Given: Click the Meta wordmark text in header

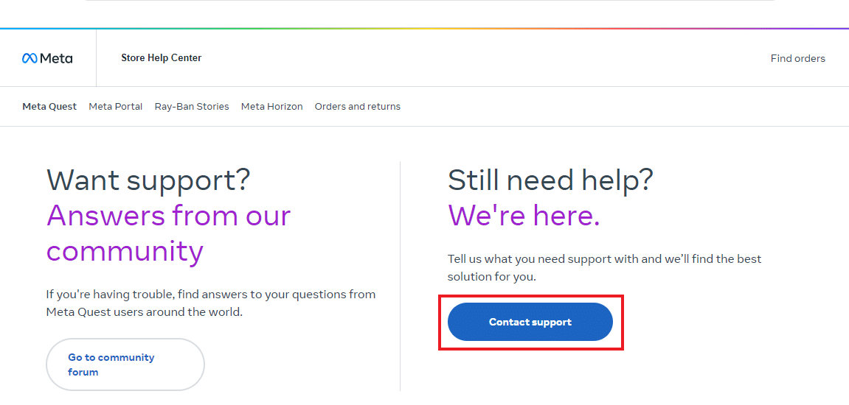Looking at the screenshot, I should pos(56,58).
